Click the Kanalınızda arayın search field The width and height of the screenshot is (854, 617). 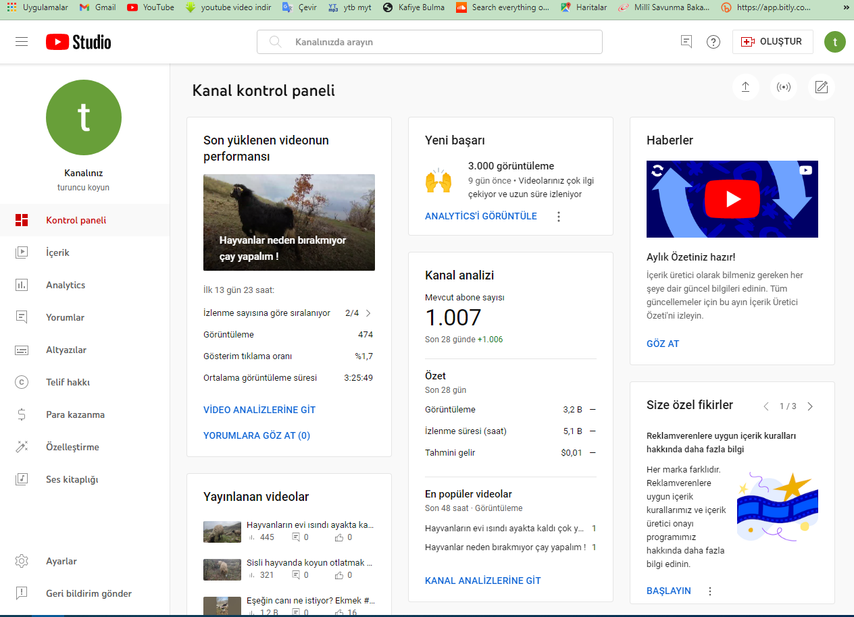point(430,42)
